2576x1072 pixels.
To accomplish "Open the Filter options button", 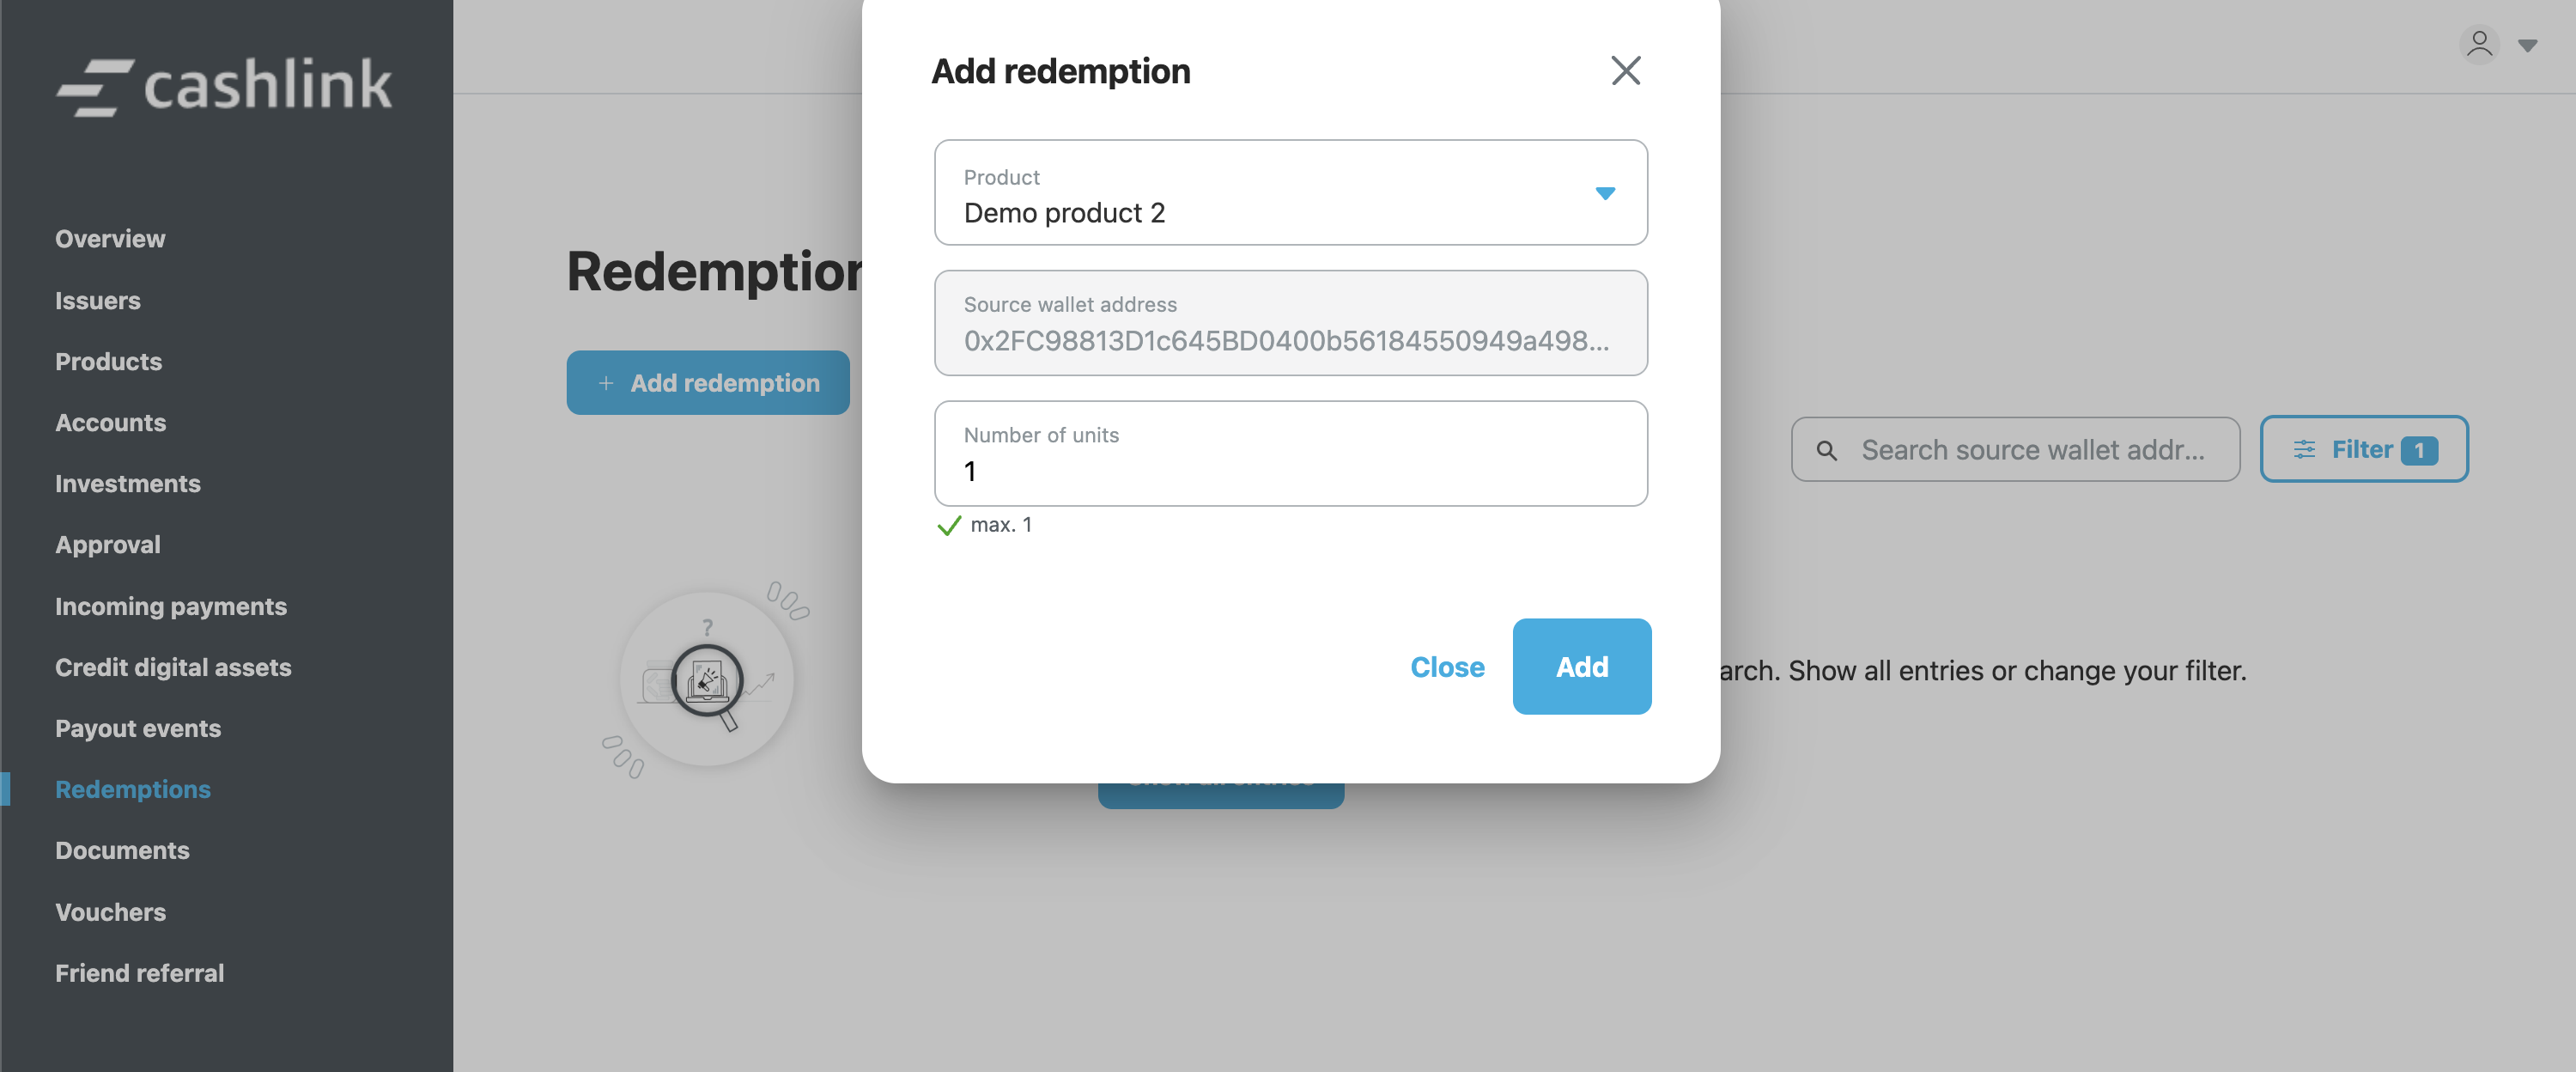I will click(2363, 450).
